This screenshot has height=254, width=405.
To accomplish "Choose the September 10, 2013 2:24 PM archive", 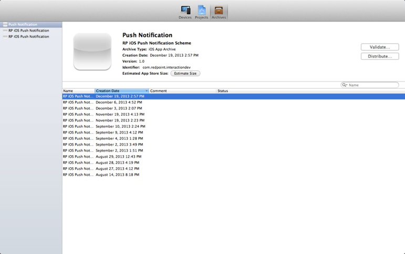I will 120,126.
